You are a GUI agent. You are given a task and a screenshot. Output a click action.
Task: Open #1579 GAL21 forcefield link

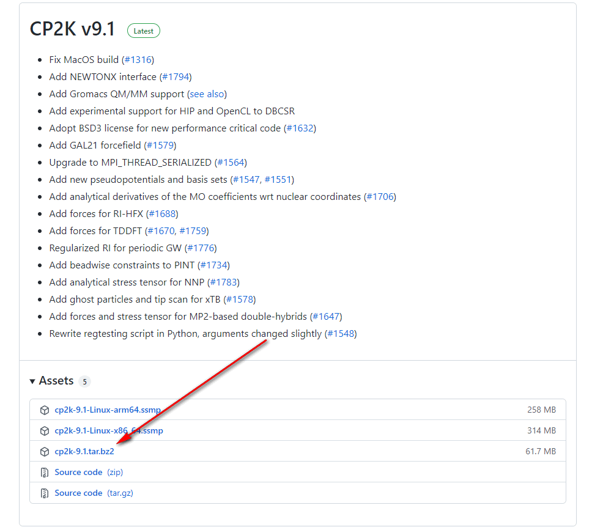160,146
